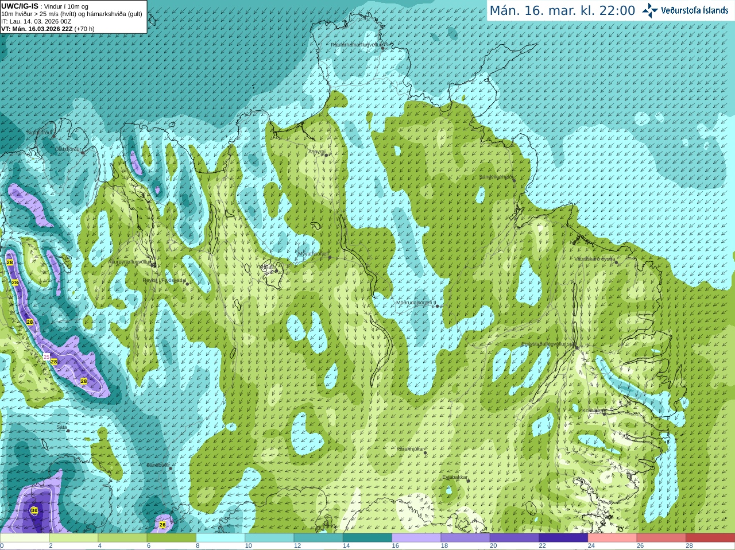Select the Kollaleira station label

(593, 410)
